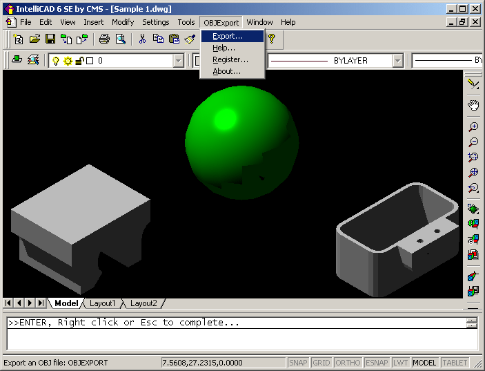Toggle ESNAP in status bar
The width and height of the screenshot is (485, 371).
pos(377,362)
